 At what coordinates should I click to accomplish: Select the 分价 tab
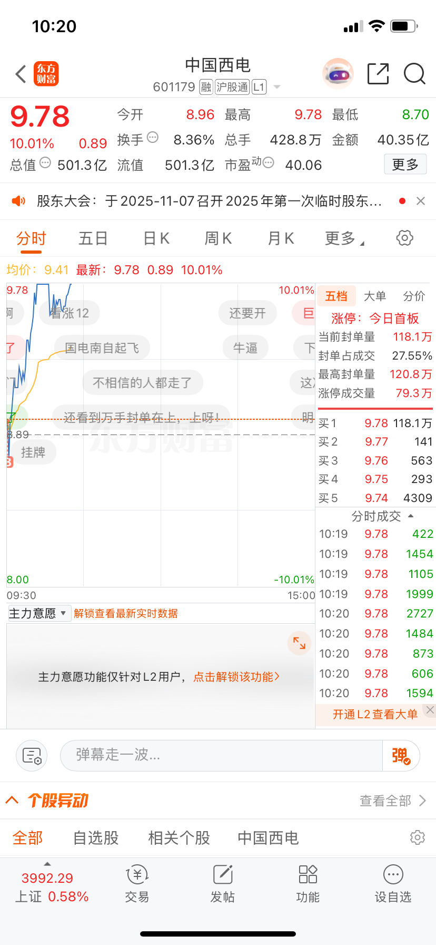click(414, 296)
